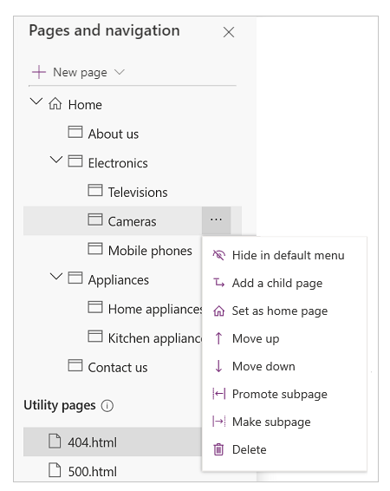Open the Cameras ellipsis more options button
Screen dimensions: 390x491
216,220
